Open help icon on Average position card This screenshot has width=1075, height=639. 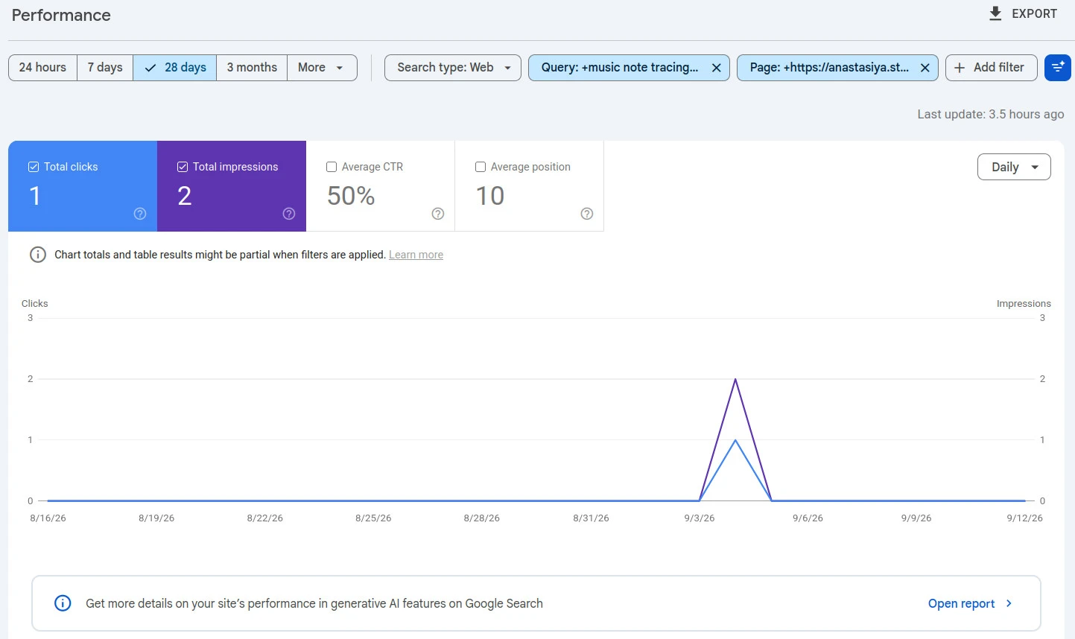[587, 214]
